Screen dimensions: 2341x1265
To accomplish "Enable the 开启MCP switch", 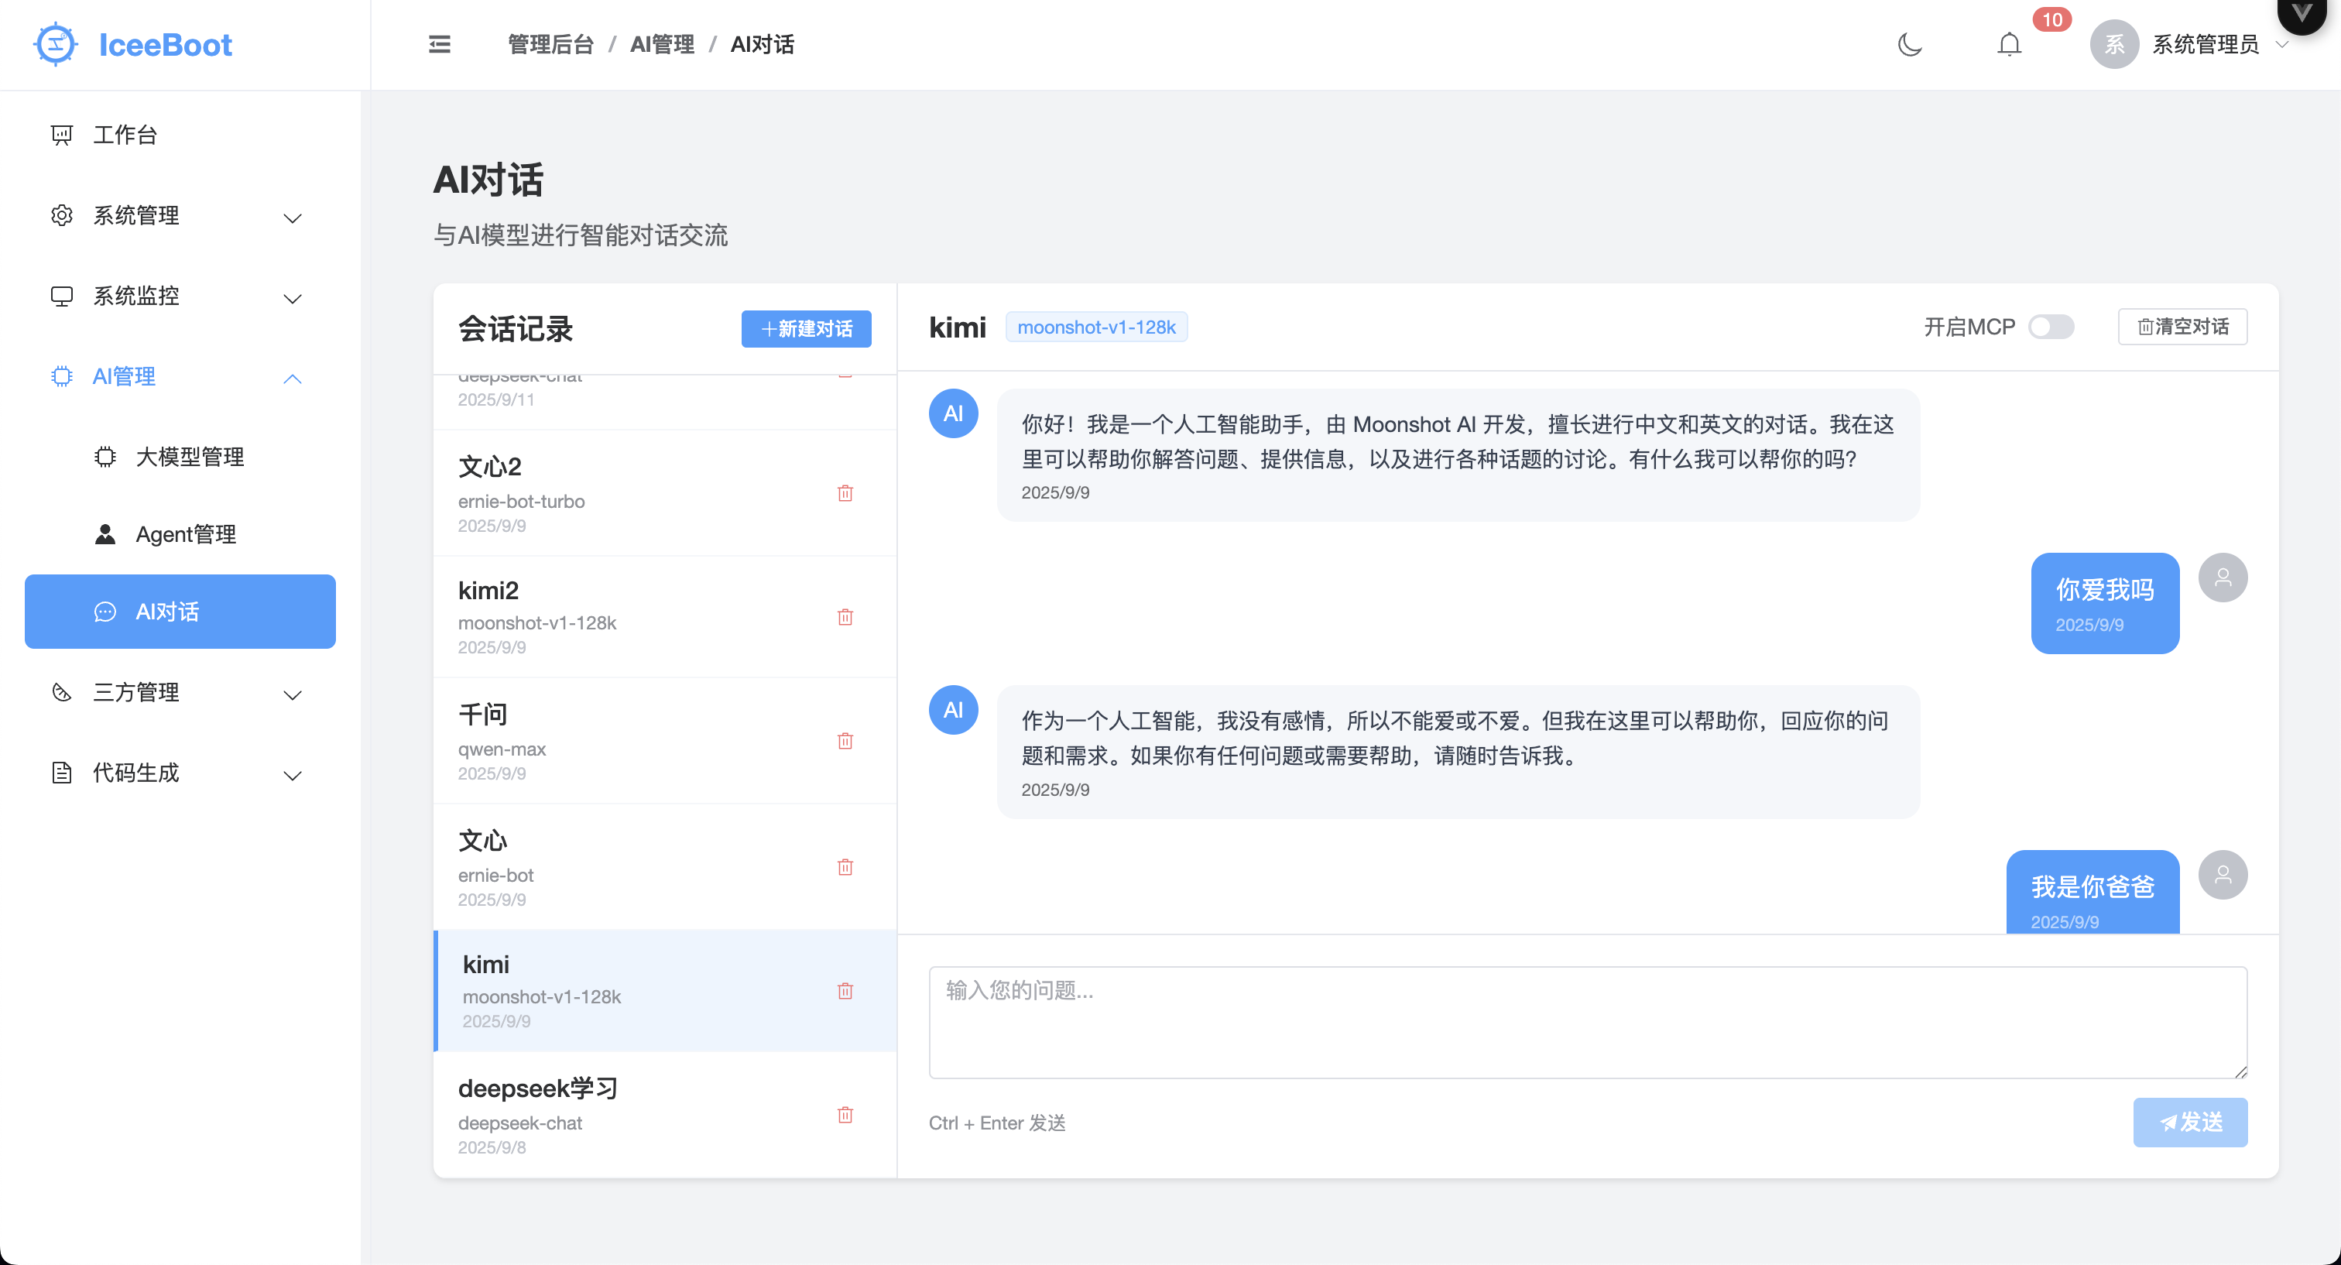I will point(2050,326).
